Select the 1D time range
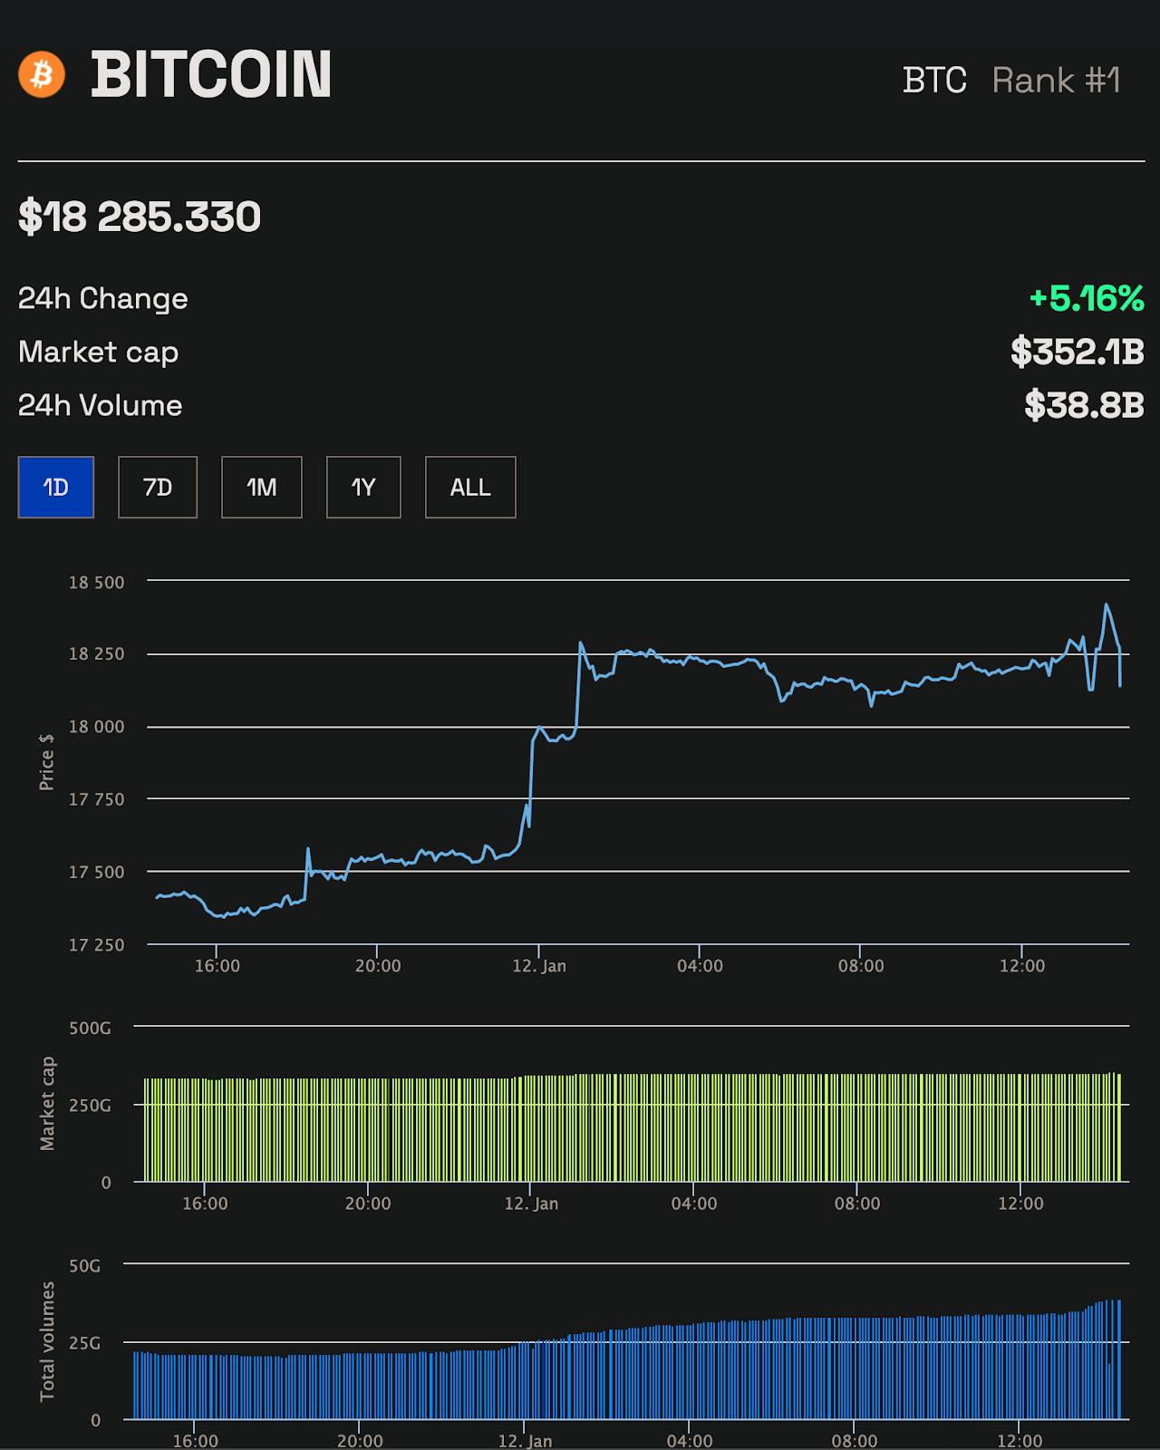The image size is (1160, 1450). 56,488
